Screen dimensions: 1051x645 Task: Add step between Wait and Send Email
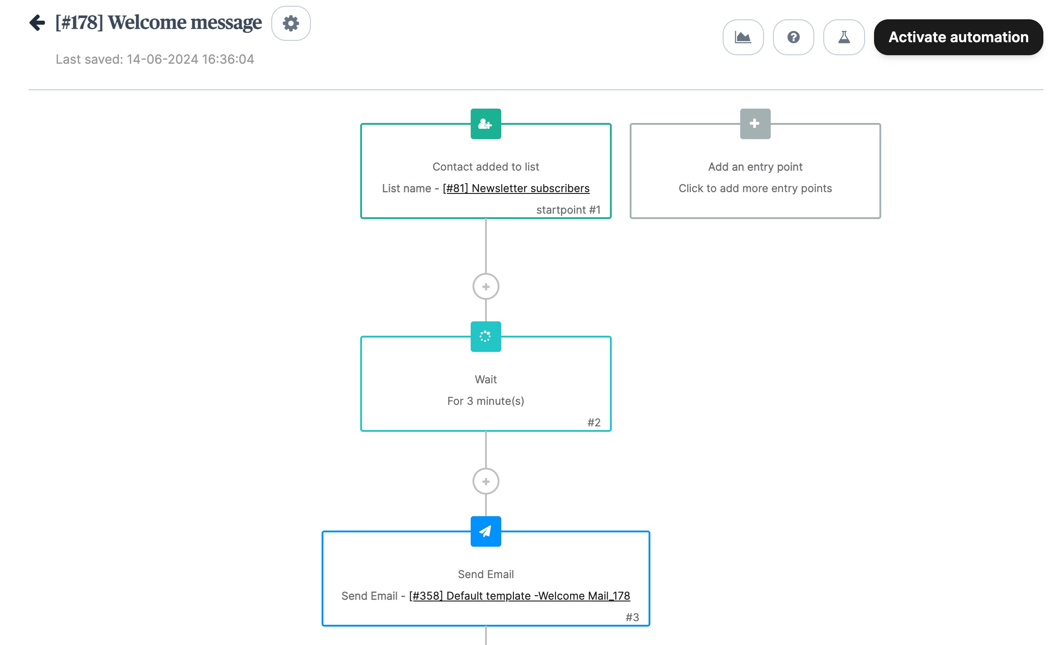486,481
